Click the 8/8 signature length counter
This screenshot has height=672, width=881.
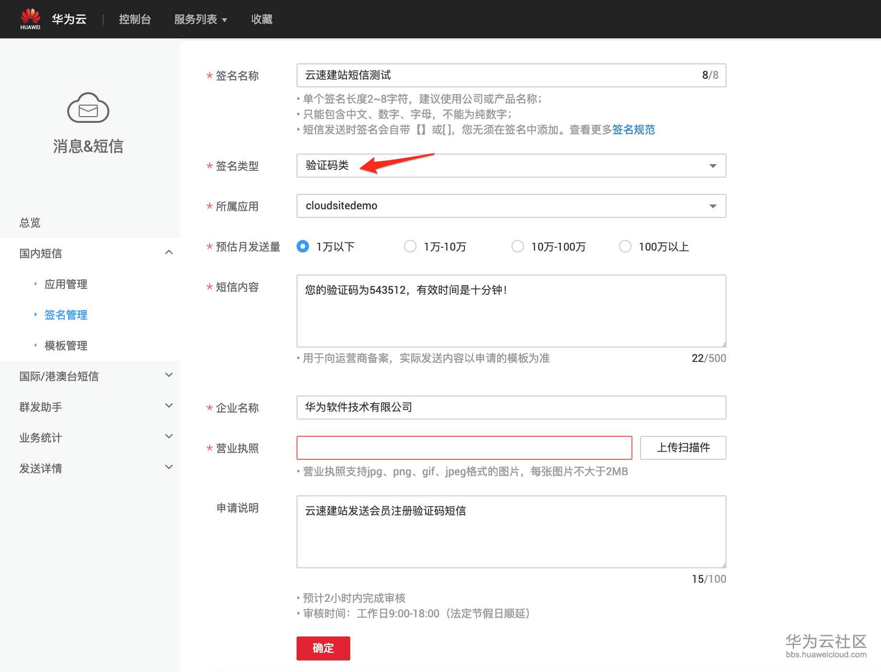pos(710,75)
